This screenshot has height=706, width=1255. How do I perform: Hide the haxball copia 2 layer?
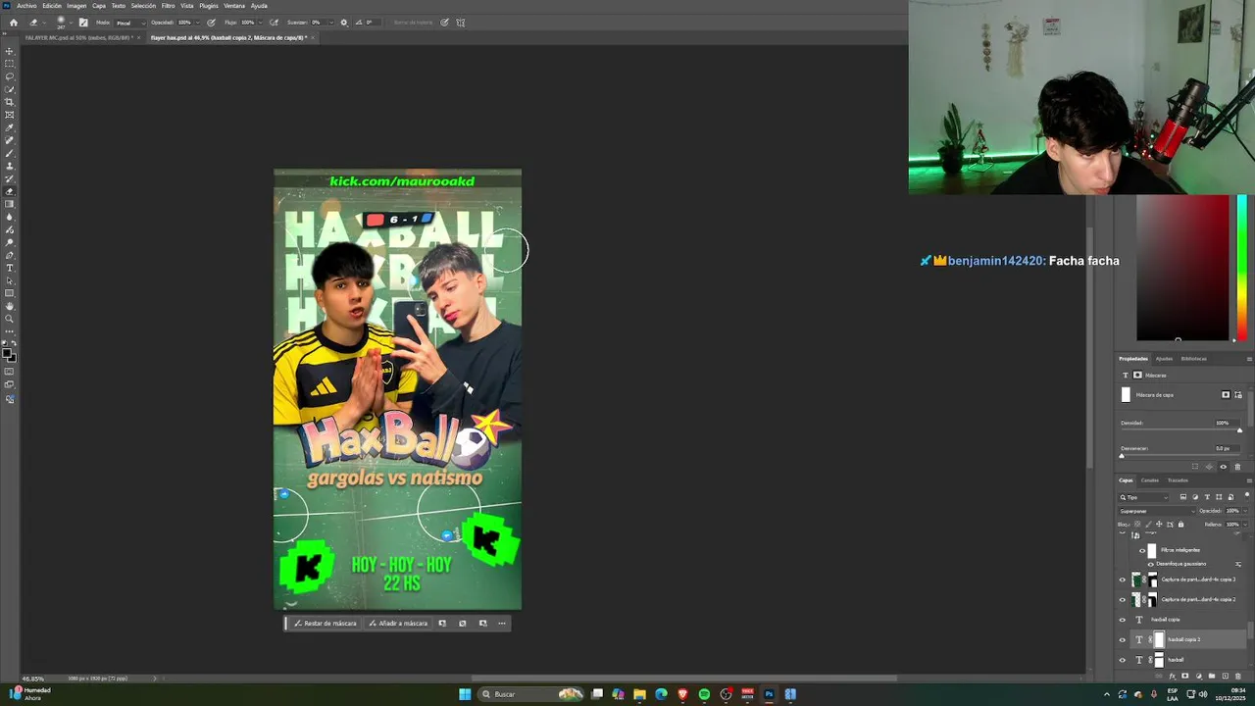pyautogui.click(x=1123, y=639)
